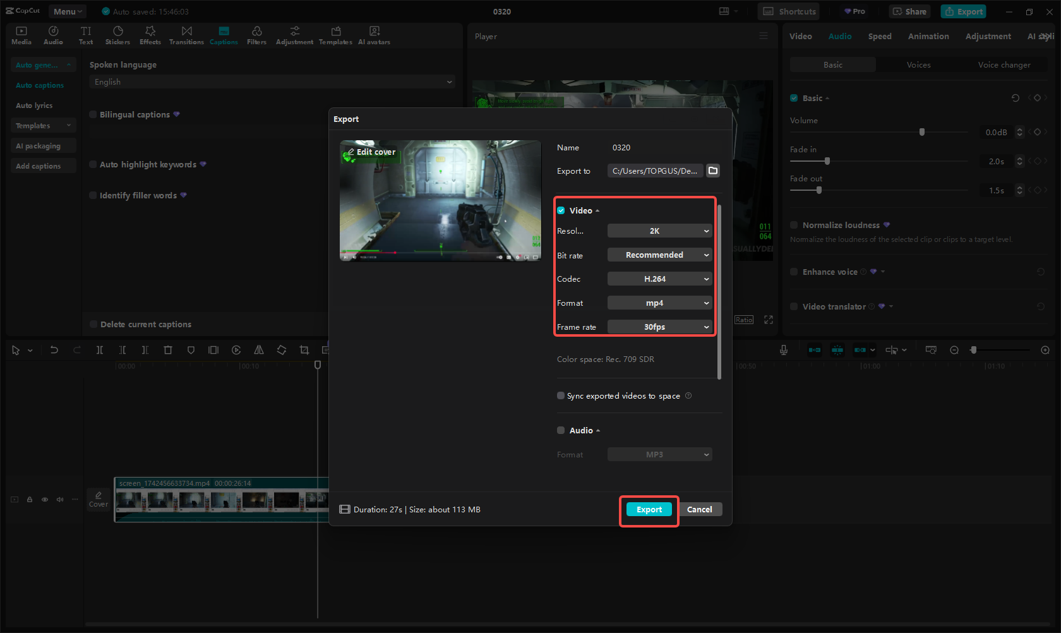
Task: Check the Auto highlight keywords option
Action: 92,164
